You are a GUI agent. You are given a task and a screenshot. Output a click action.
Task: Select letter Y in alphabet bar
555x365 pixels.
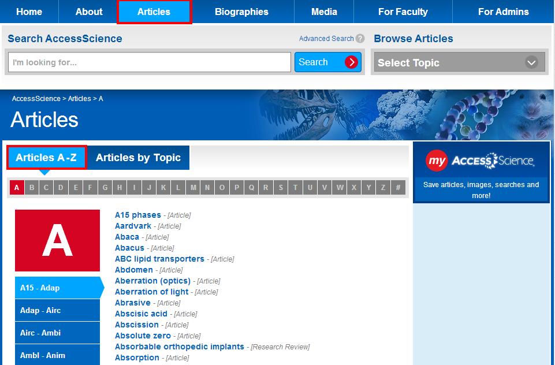[368, 187]
